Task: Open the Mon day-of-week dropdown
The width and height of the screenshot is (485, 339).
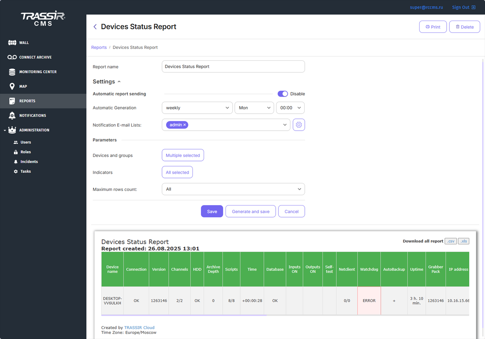Action: point(254,108)
